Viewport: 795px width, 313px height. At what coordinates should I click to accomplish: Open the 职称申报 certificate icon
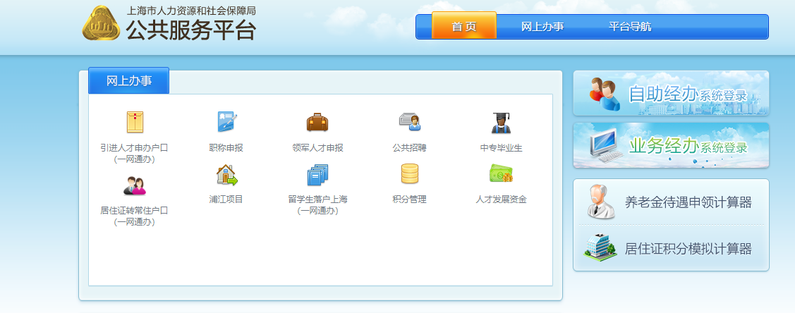(x=226, y=122)
